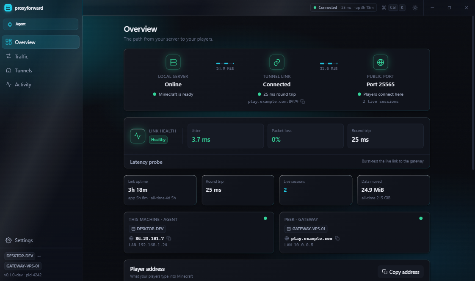Expand the Latency probe section
This screenshot has width=475, height=281.
276,162
